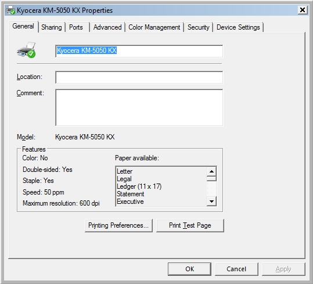Open the Device Settings tab
The image size is (313, 284).
point(238,27)
